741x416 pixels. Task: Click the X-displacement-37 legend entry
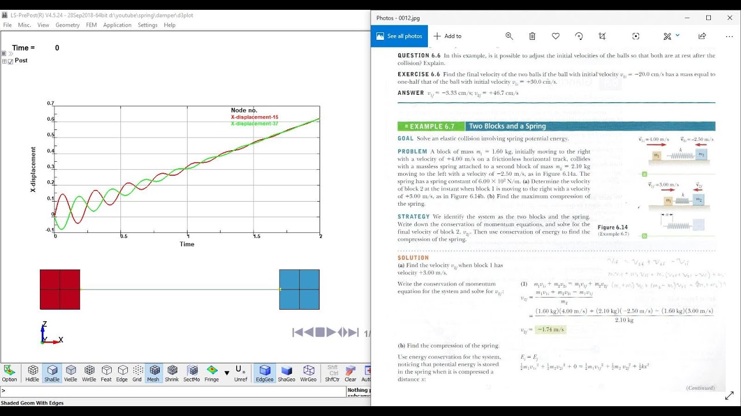point(255,124)
